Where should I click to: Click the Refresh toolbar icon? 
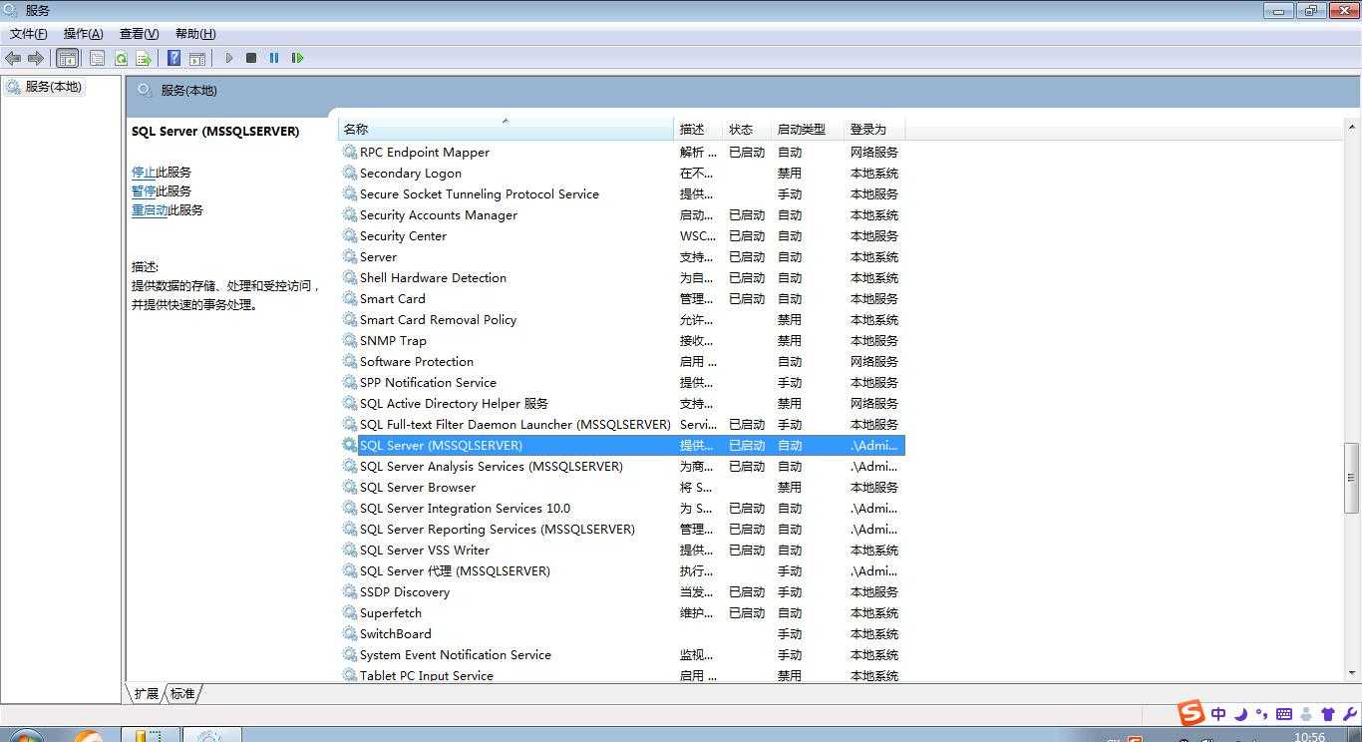121,58
